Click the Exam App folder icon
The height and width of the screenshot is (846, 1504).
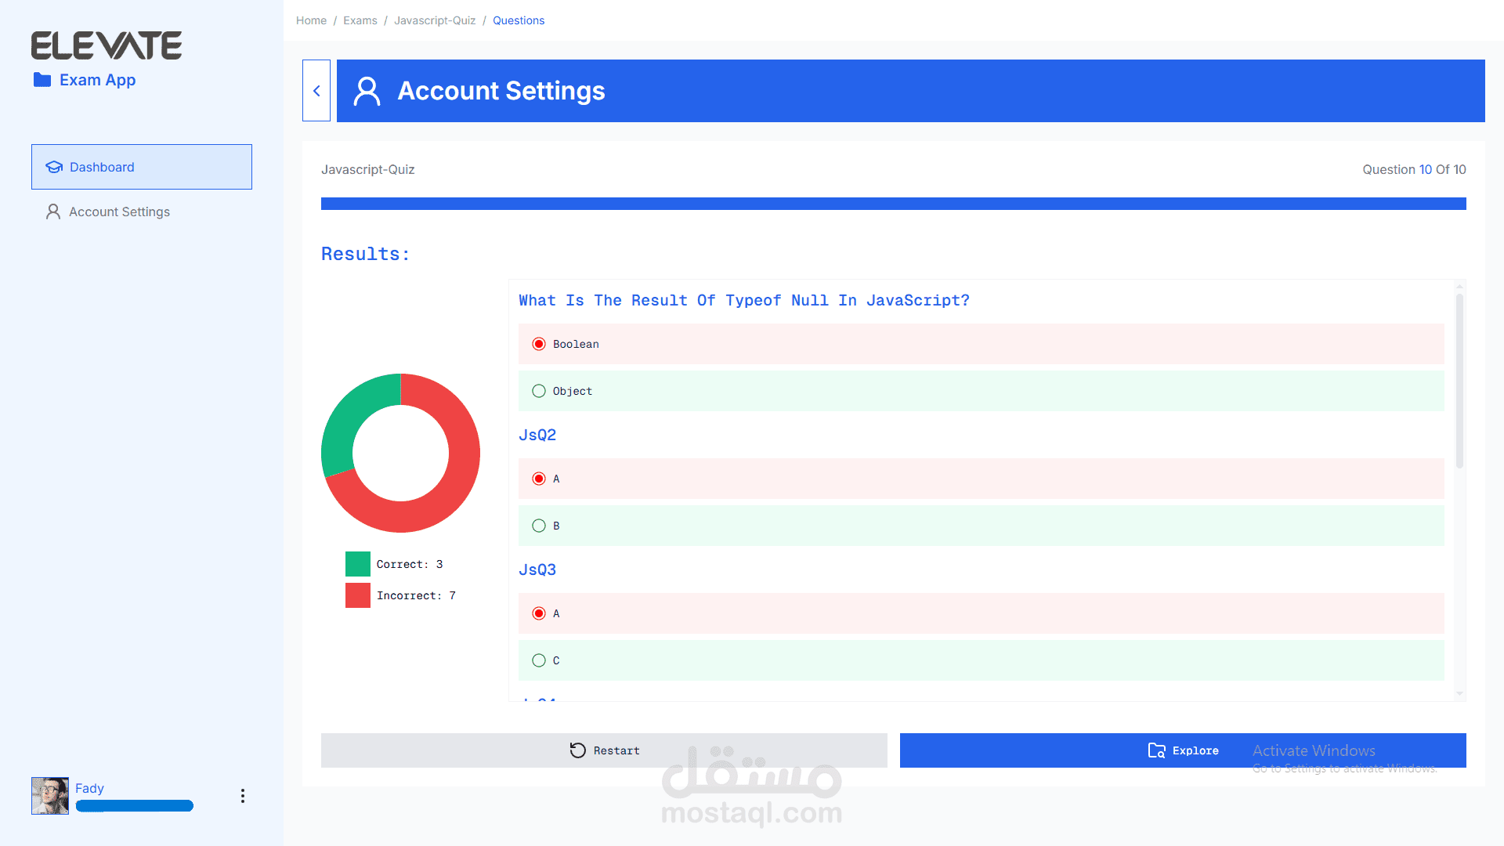(42, 80)
